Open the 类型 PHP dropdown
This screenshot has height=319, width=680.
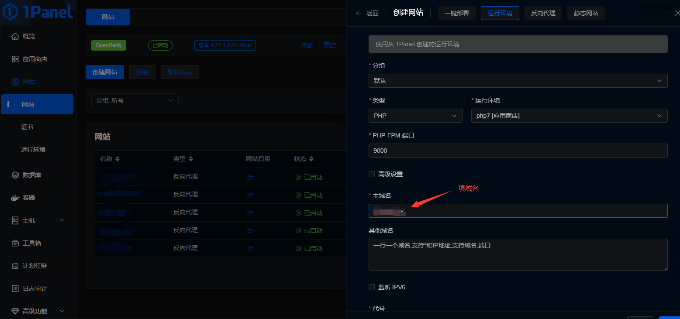[415, 116]
